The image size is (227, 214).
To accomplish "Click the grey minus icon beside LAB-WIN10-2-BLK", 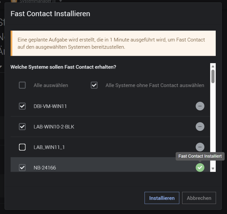I will [x=200, y=127].
